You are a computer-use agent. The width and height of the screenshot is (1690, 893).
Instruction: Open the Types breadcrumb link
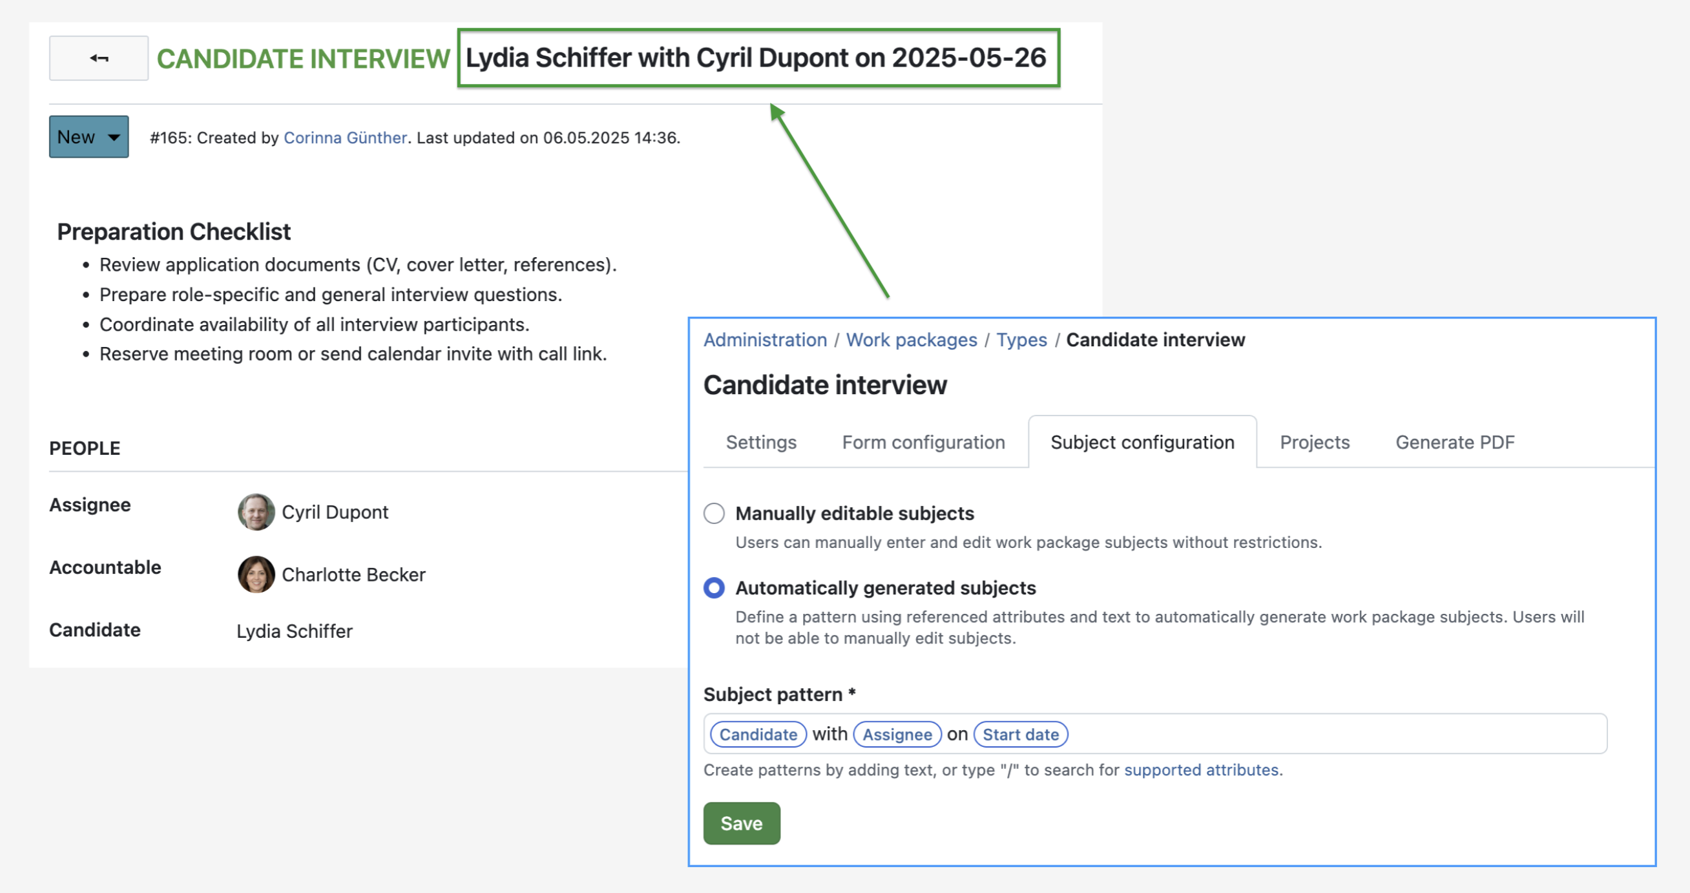pyautogui.click(x=1021, y=340)
